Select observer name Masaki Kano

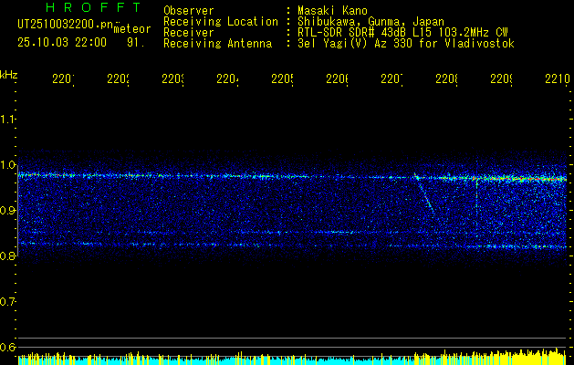point(332,11)
